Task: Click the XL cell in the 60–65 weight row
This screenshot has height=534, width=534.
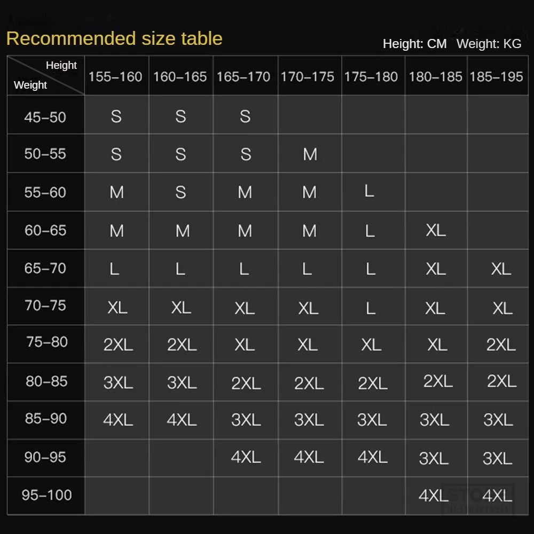Action: pos(436,230)
